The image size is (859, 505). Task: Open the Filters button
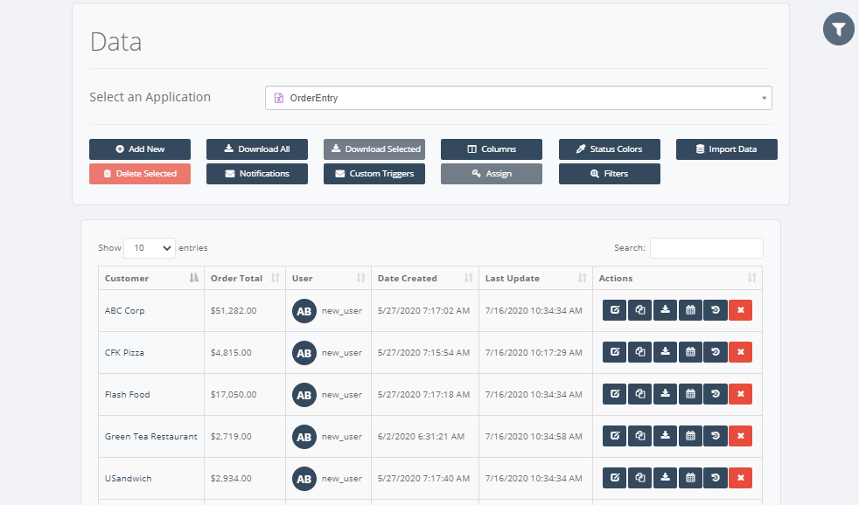click(609, 174)
